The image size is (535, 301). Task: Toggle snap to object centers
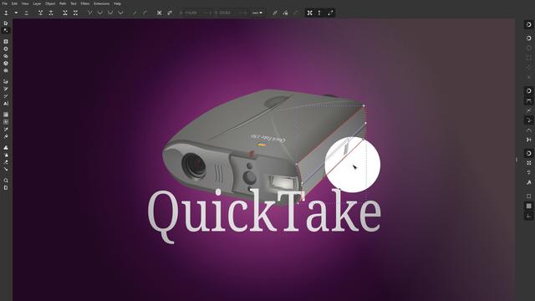[528, 163]
